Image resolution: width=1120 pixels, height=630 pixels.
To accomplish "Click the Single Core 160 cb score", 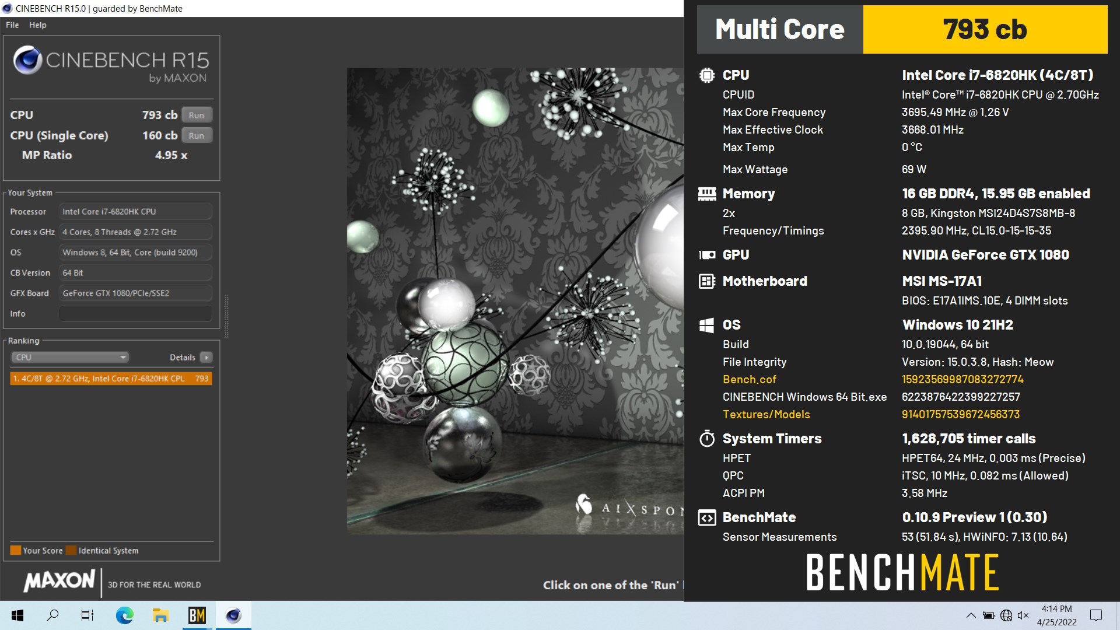I will 160,135.
